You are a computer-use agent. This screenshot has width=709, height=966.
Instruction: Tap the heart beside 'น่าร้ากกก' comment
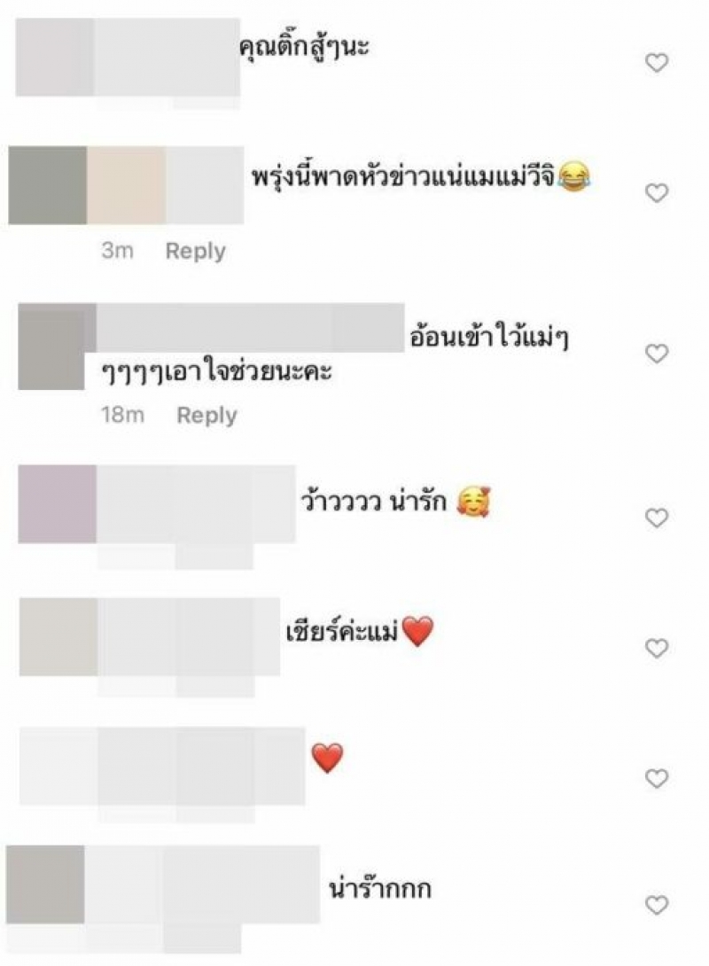tap(657, 905)
